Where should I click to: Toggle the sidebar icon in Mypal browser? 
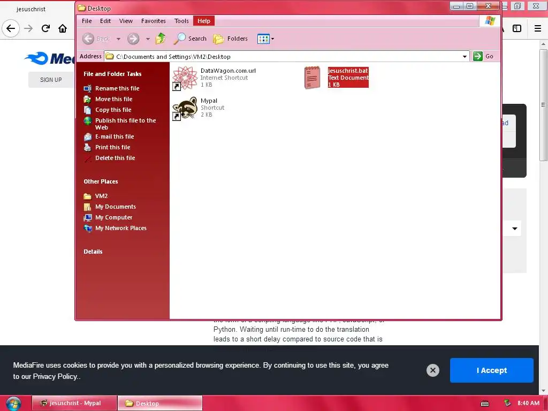tap(517, 28)
